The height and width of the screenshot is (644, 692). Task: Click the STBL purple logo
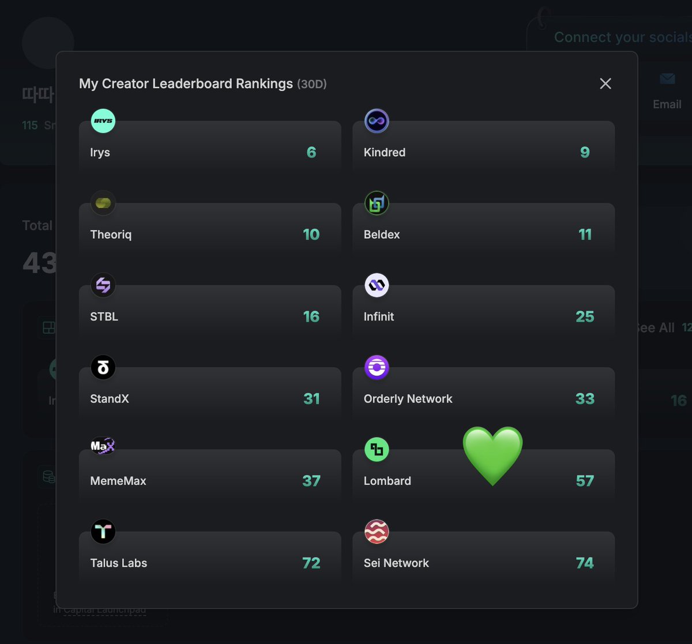point(103,285)
